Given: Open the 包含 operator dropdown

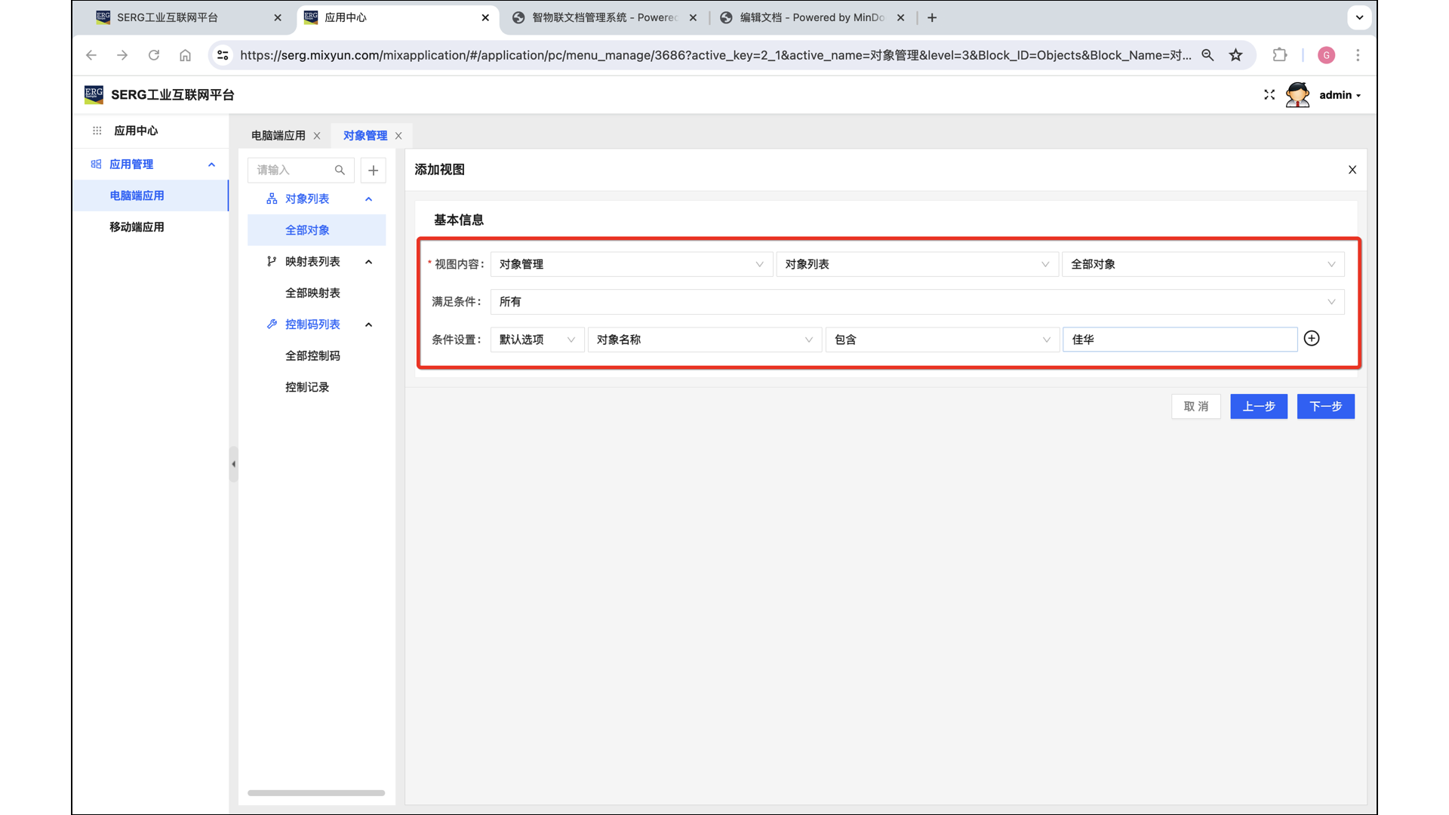Looking at the screenshot, I should coord(941,340).
